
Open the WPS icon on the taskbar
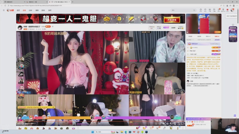(x=134, y=132)
